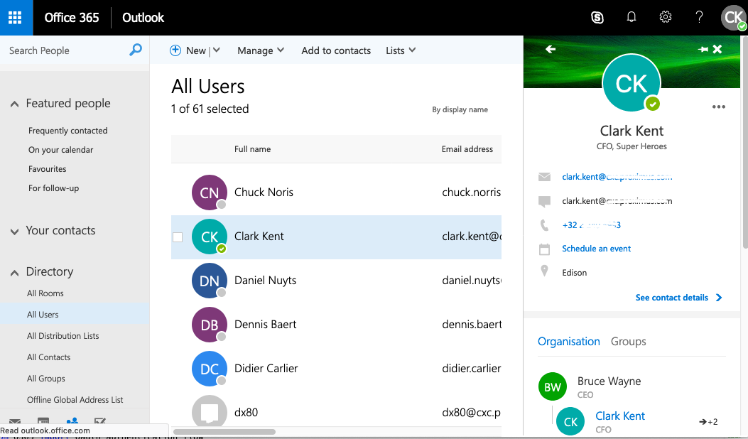Change sorting via By display name
The image size is (748, 439).
pyautogui.click(x=460, y=109)
